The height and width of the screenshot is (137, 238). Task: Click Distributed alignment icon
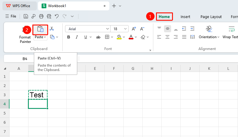coord(193,37)
